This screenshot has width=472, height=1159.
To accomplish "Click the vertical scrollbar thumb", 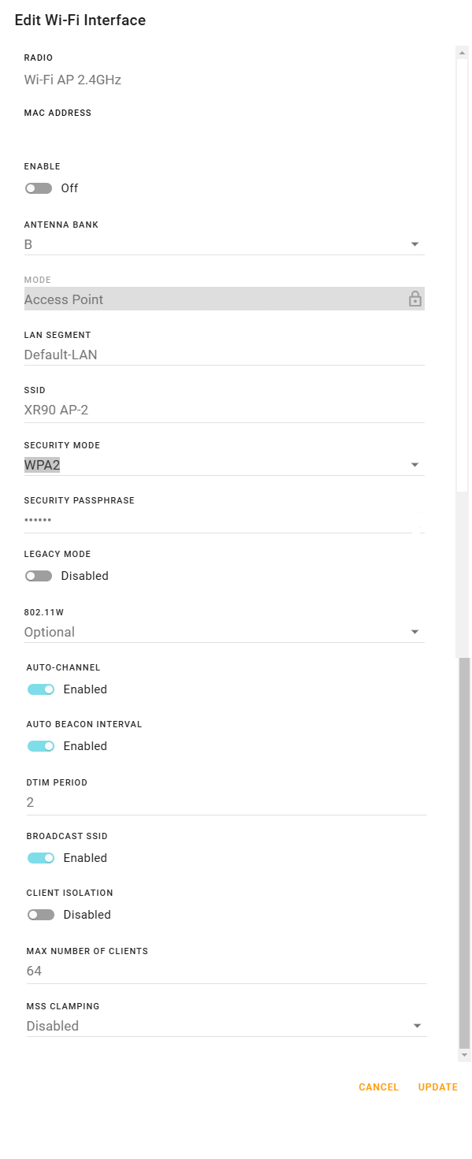I will (x=464, y=851).
